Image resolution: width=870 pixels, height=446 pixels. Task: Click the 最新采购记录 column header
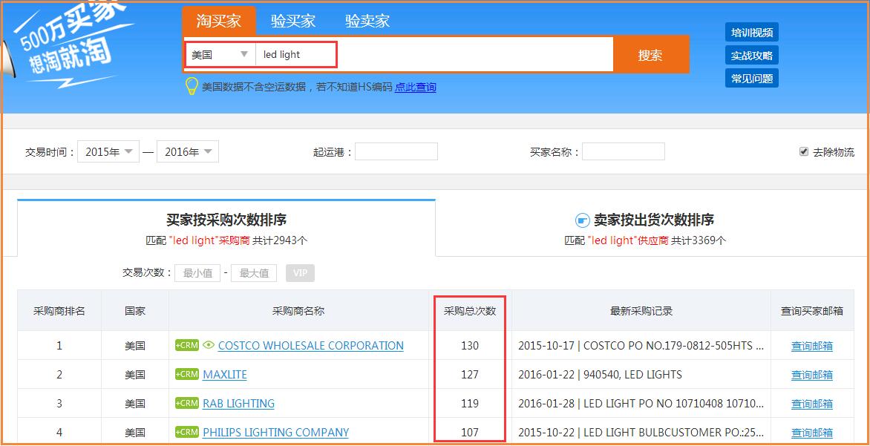coord(641,311)
